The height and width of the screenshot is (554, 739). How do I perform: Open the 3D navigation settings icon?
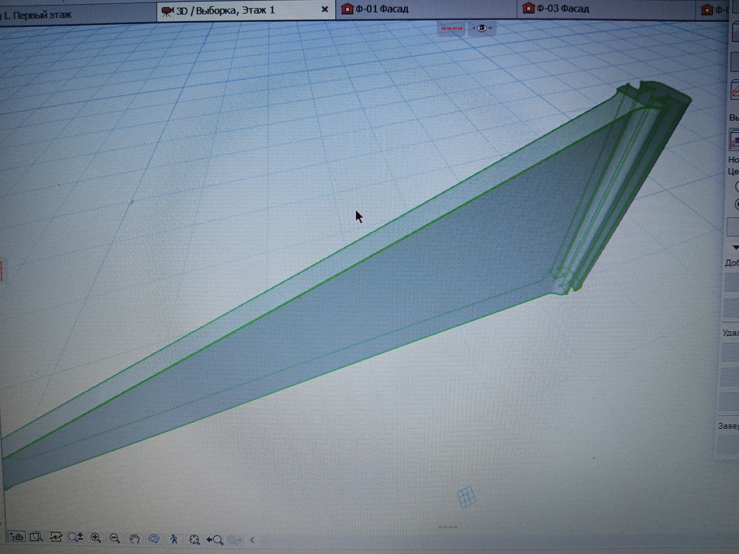[16, 537]
